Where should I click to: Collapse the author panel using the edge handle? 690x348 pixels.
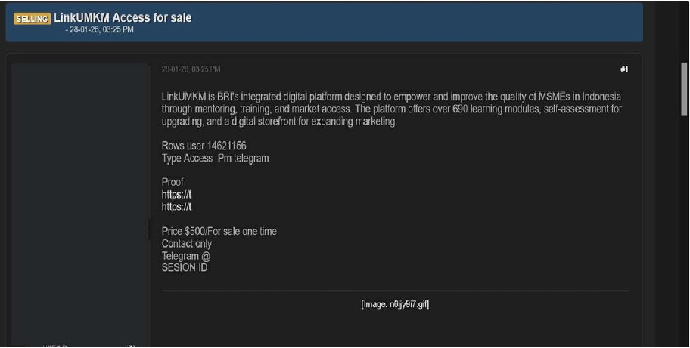coord(149,229)
